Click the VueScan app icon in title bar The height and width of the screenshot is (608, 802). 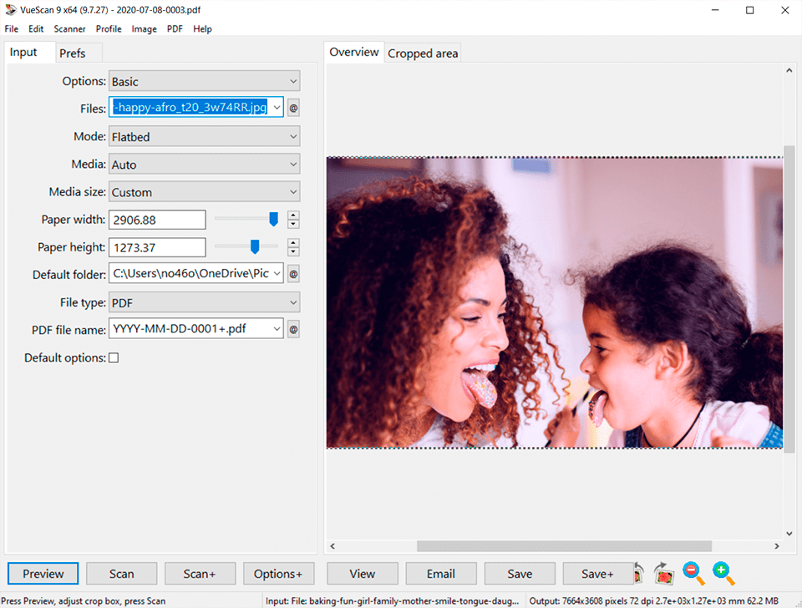pos(10,10)
